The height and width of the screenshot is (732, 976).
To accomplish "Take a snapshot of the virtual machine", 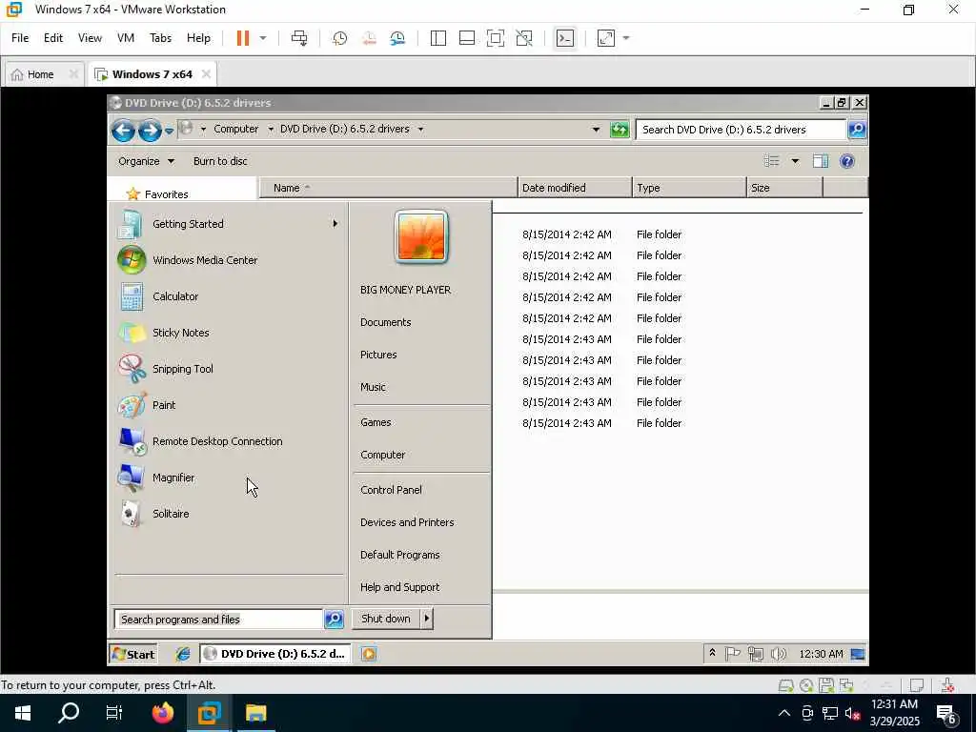I will tap(340, 38).
